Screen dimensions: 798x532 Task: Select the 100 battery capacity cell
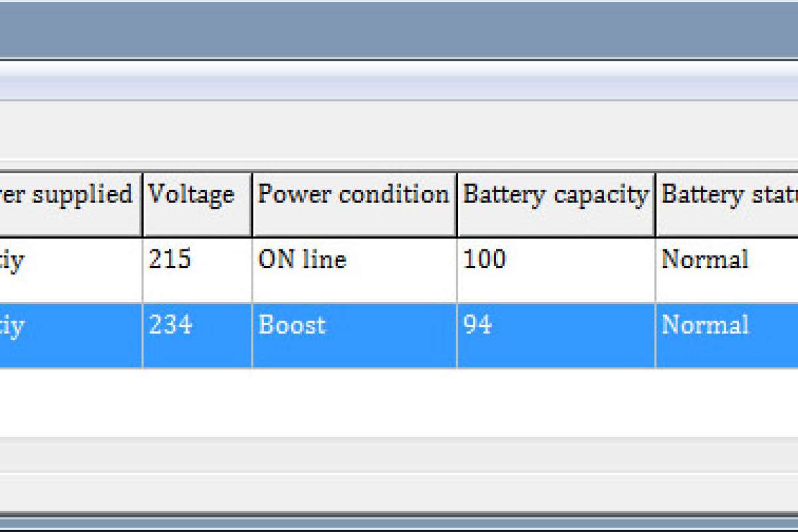pos(484,259)
